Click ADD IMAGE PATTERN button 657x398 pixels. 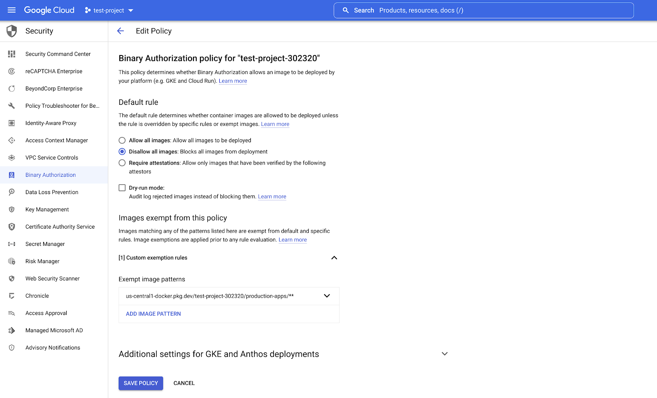pyautogui.click(x=153, y=314)
